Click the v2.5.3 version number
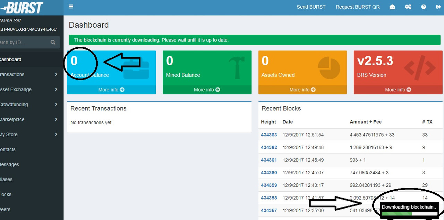The image size is (444, 220). [375, 61]
